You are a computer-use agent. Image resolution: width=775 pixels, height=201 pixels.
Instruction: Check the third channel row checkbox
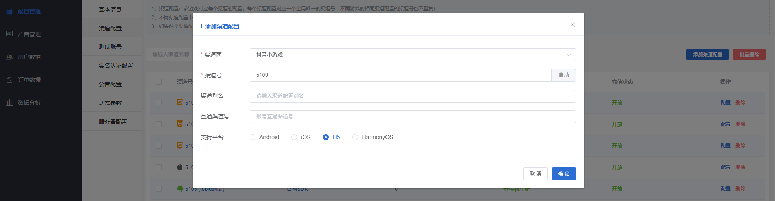[x=159, y=146]
